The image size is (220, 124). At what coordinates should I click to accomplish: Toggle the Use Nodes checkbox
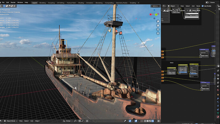(x=202, y=6)
